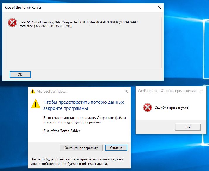Click the "Отмена" button
Viewport: 209px width, 171px height.
pyautogui.click(x=116, y=148)
